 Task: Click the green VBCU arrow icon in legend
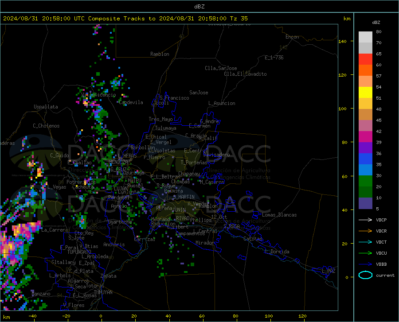click(x=365, y=253)
